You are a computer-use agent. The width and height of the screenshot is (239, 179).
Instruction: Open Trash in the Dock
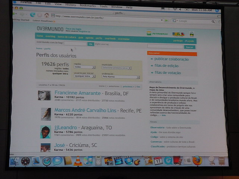[x=221, y=161]
